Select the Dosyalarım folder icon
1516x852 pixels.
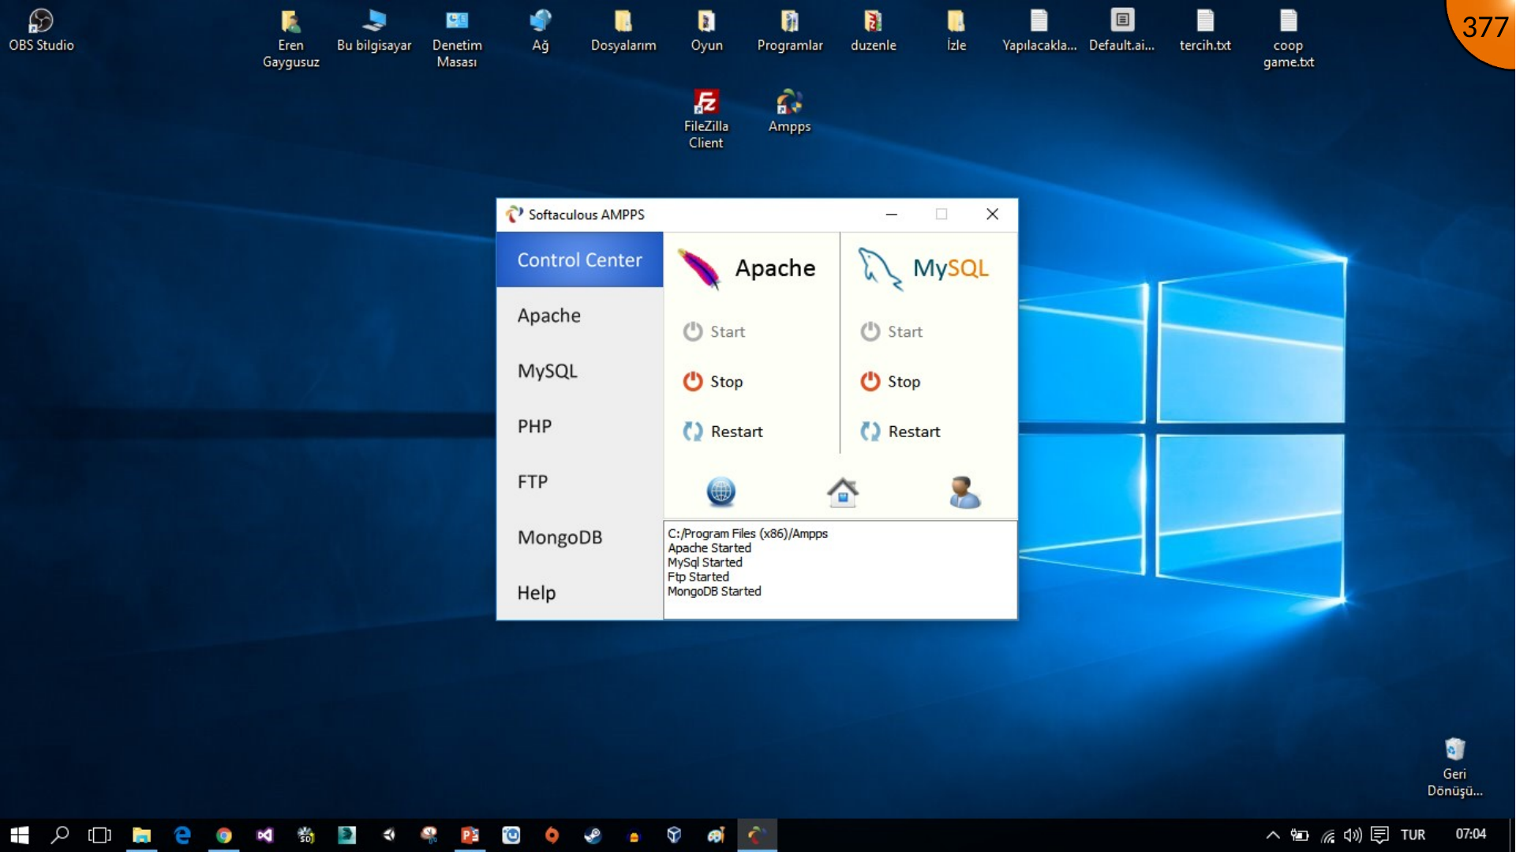coord(623,30)
